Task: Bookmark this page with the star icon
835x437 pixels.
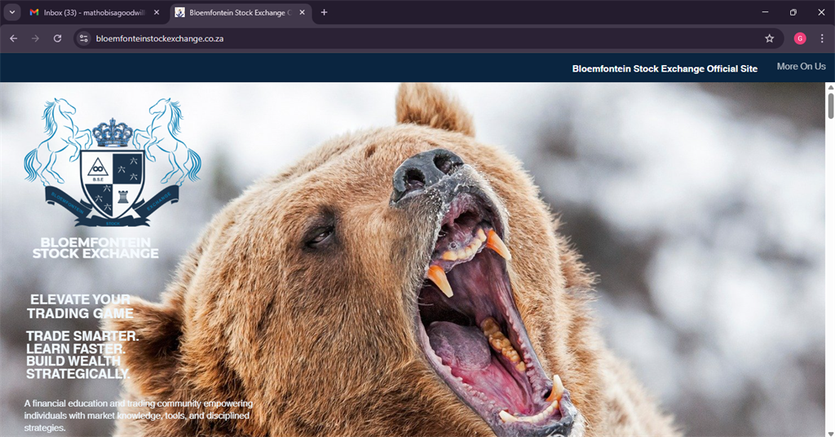Action: click(769, 38)
